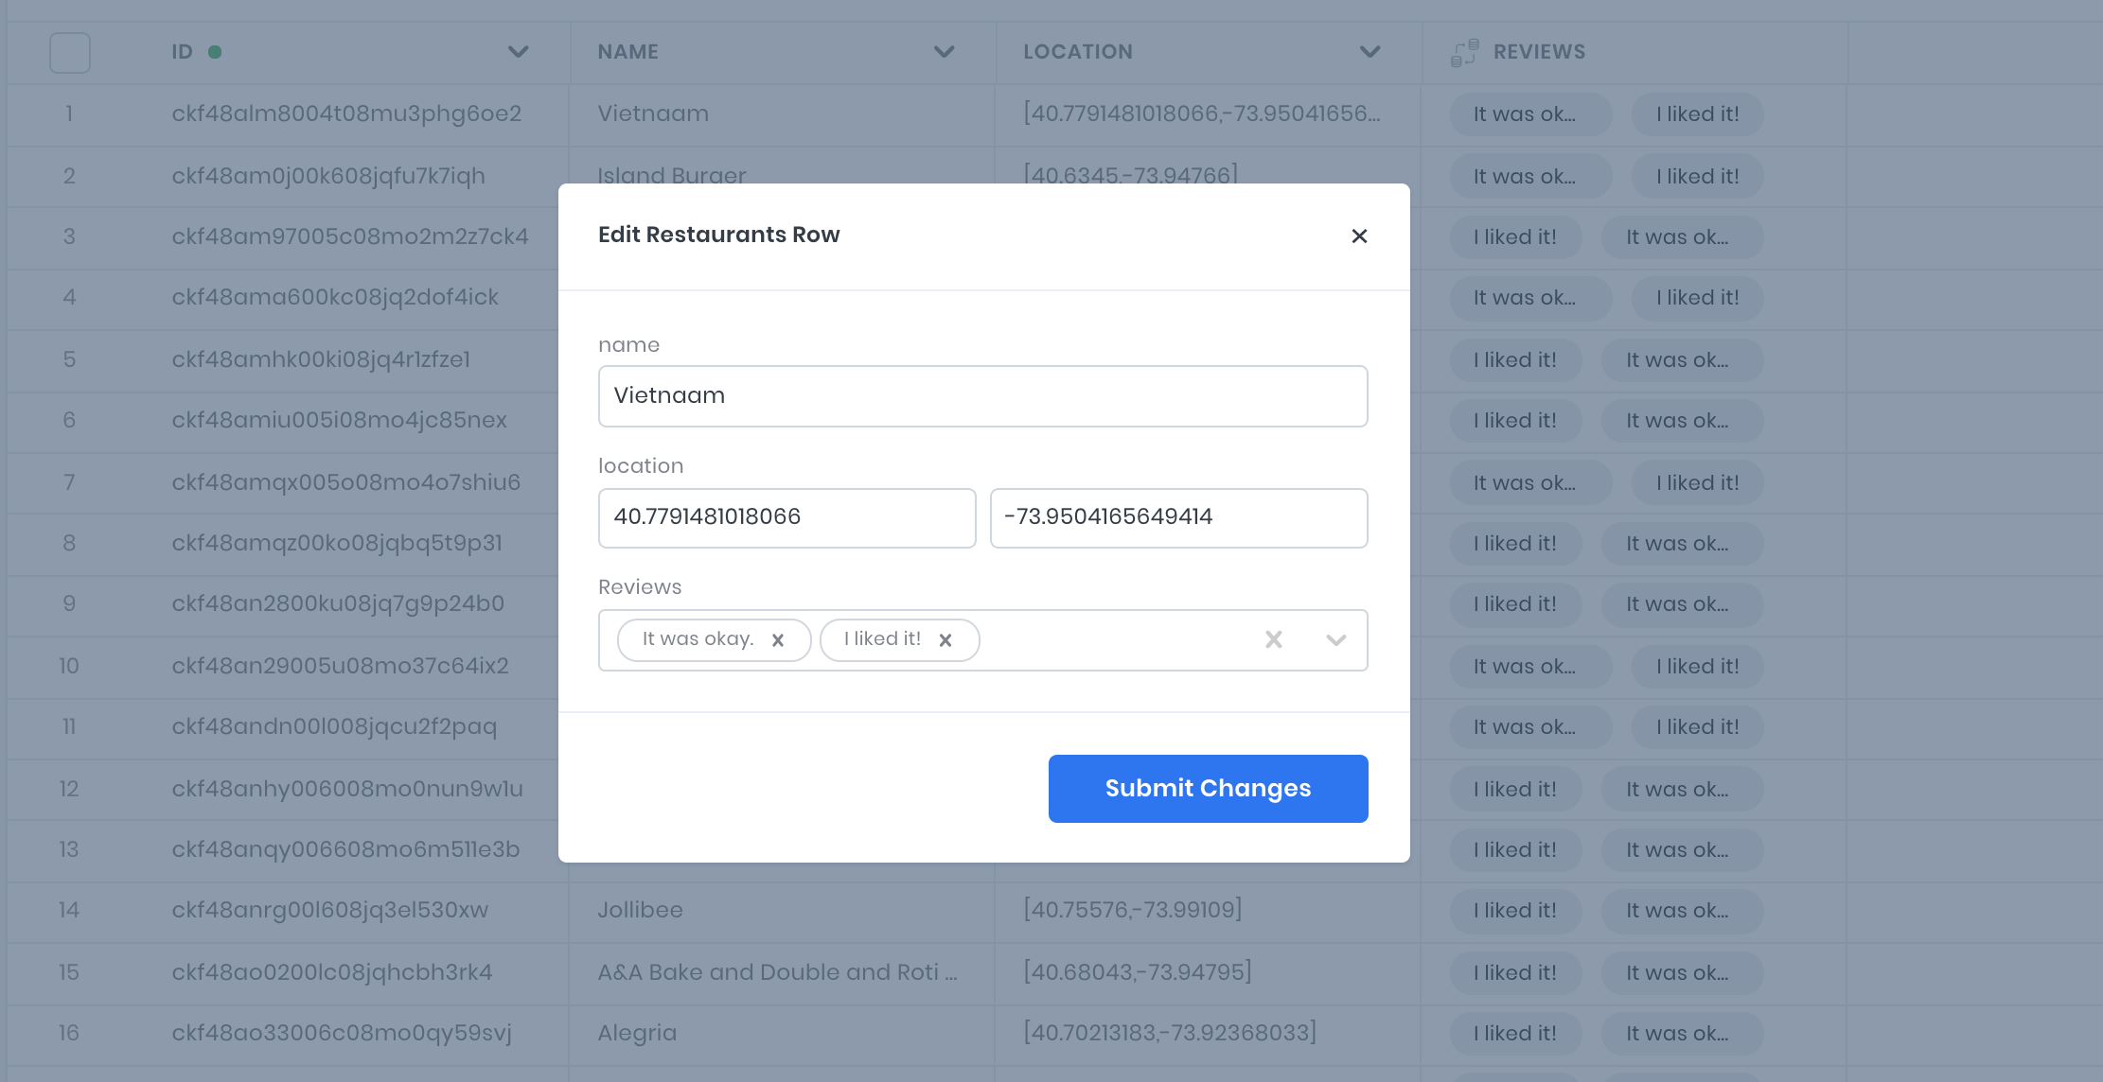Click the latitude input field
2103x1082 pixels.
(x=786, y=517)
